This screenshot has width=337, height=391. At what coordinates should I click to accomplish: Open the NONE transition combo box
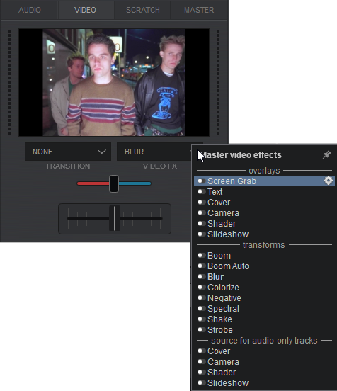pyautogui.click(x=68, y=152)
